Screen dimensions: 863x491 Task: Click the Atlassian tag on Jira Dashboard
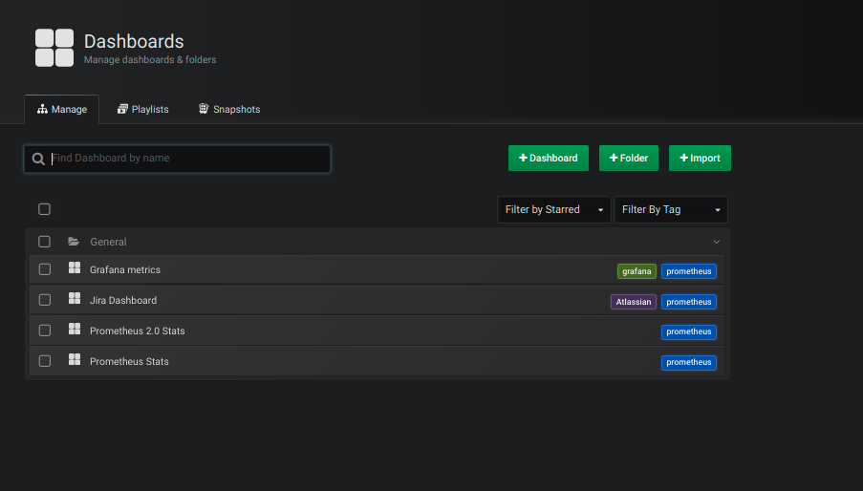pyautogui.click(x=634, y=302)
